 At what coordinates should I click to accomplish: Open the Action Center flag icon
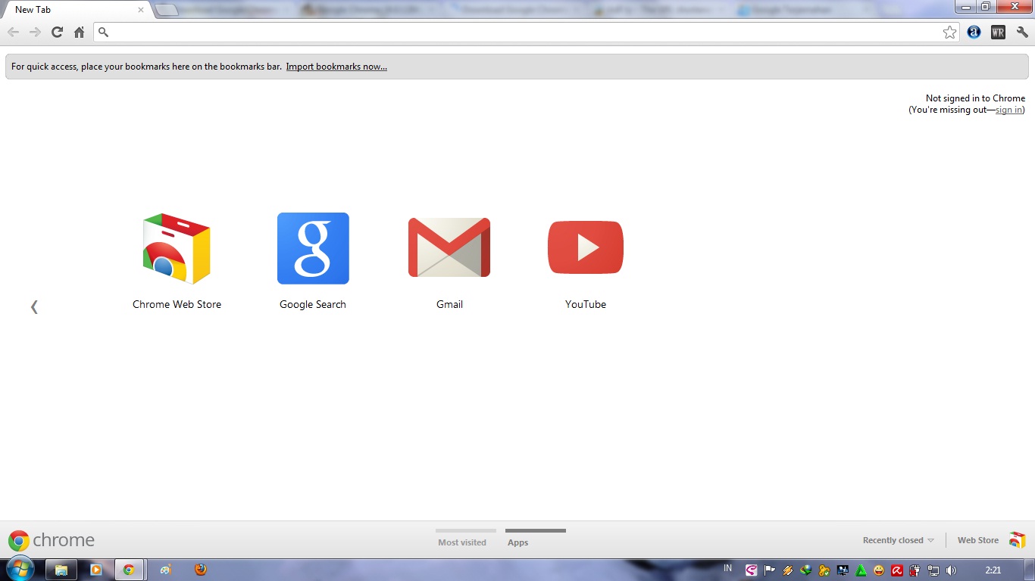point(769,570)
